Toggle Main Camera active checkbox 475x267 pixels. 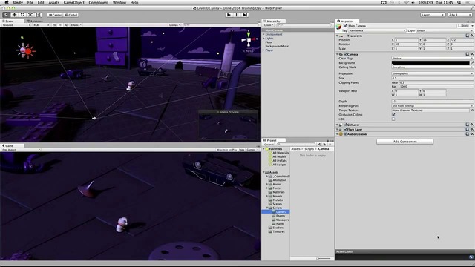click(x=345, y=26)
